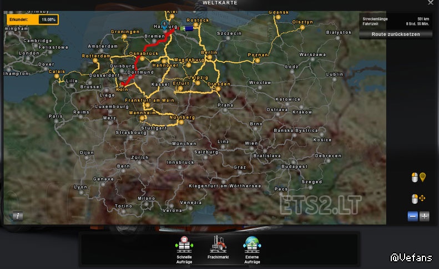Click the London city label
Screen dimensions: 439x269
pos(29,53)
